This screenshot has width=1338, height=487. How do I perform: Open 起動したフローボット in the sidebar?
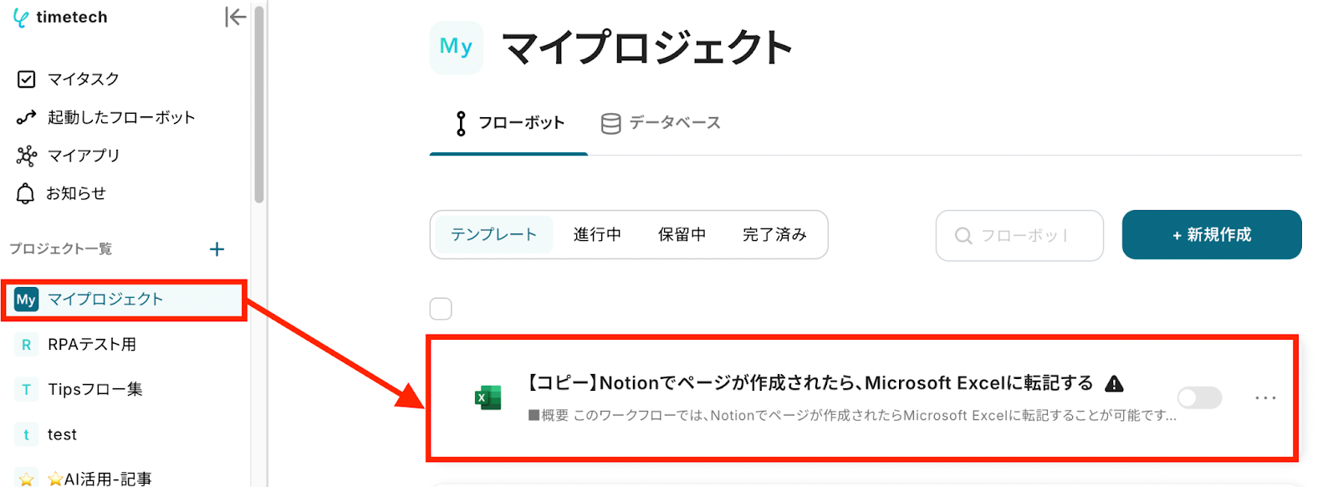tap(120, 117)
